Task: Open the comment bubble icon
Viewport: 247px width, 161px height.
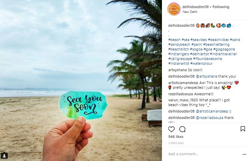Action: [x=182, y=129]
